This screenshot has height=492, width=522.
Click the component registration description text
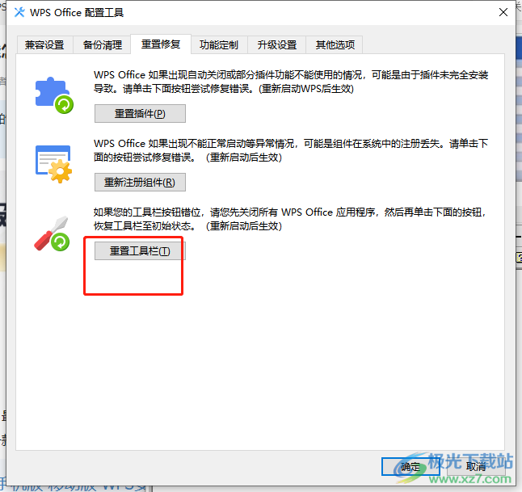(291, 150)
